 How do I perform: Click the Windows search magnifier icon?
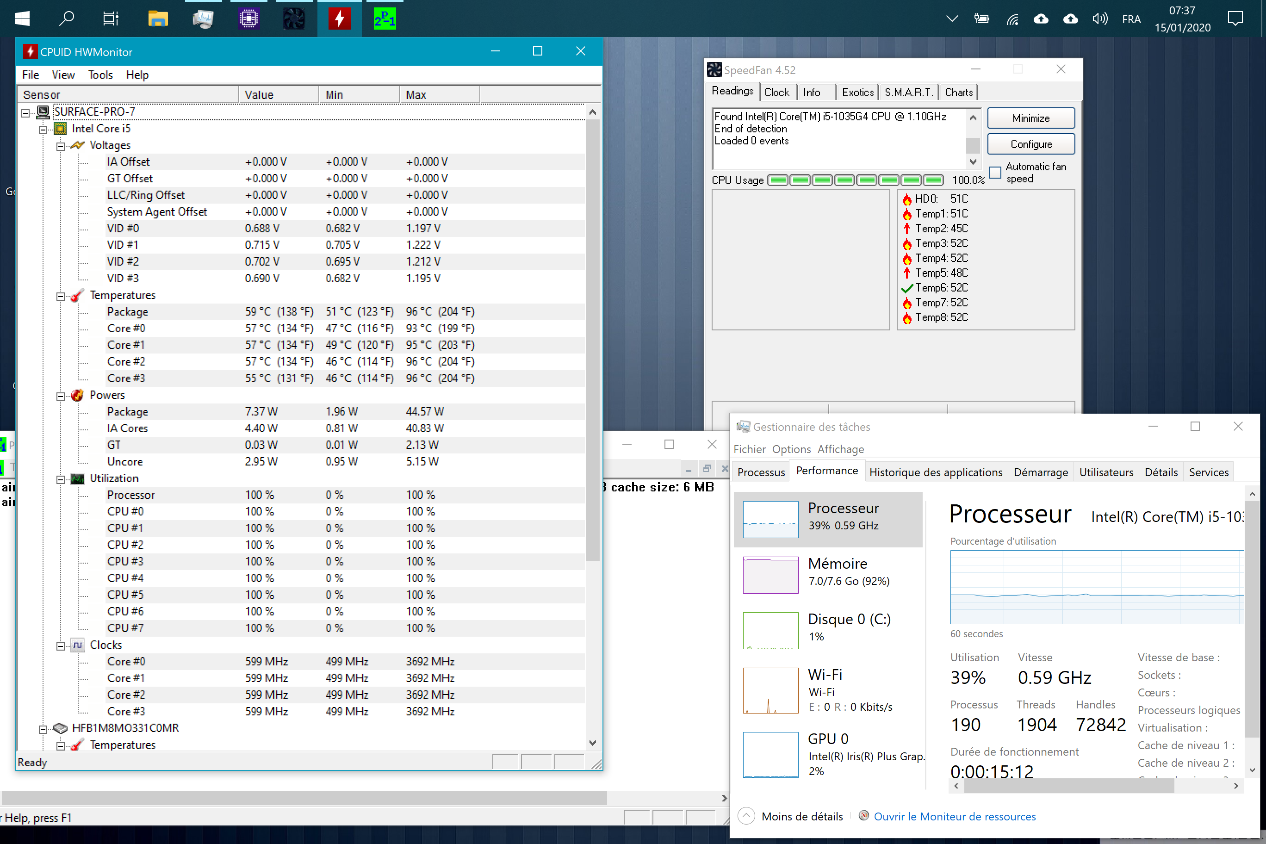click(66, 19)
